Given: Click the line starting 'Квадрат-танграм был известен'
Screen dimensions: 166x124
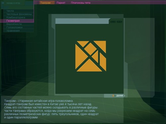Looking at the screenshot, I should pyautogui.click(x=48, y=104).
